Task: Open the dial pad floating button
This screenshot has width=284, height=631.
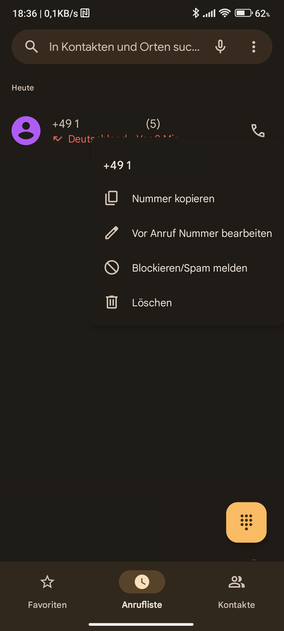Action: tap(246, 522)
